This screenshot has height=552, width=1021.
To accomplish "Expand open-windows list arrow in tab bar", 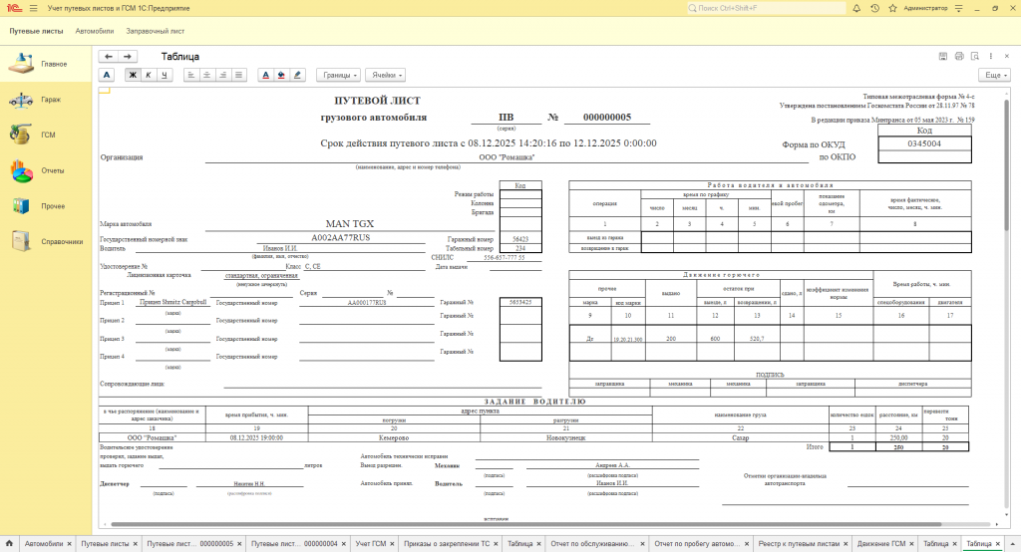I will pyautogui.click(x=1013, y=544).
